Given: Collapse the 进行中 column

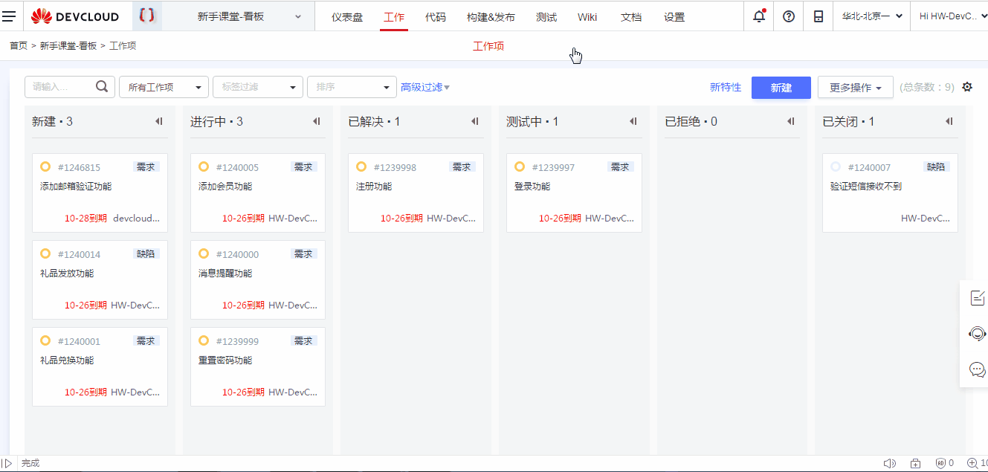Looking at the screenshot, I should point(317,121).
